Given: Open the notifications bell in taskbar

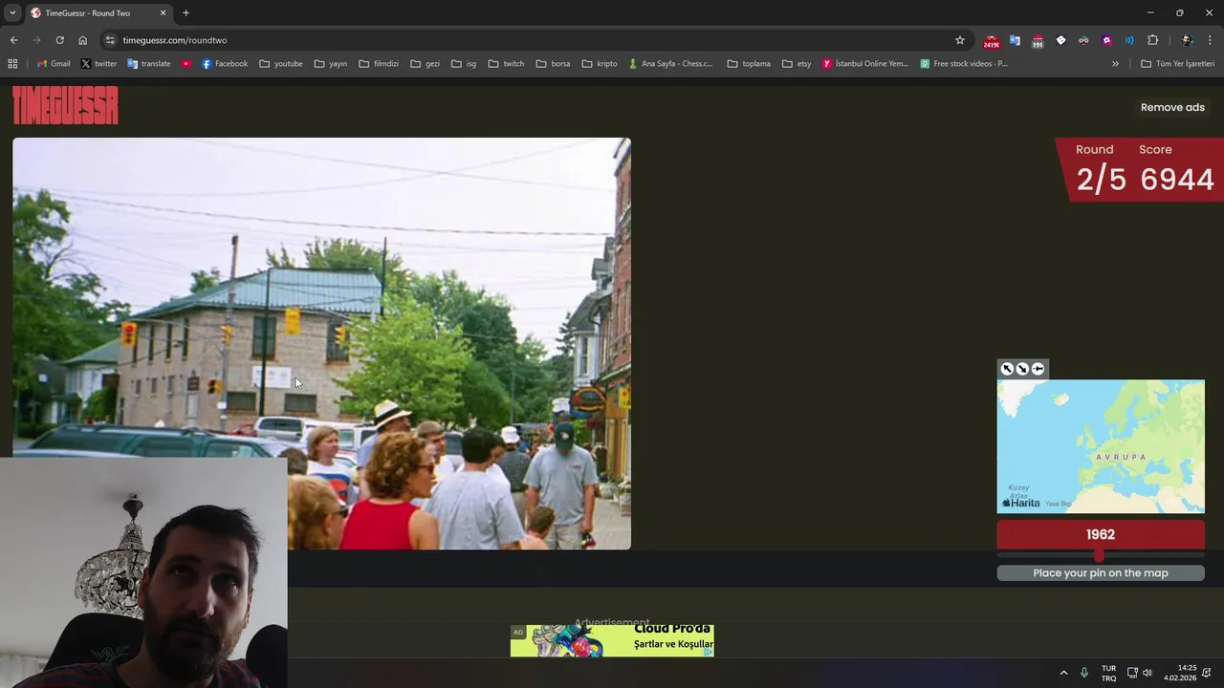Looking at the screenshot, I should pyautogui.click(x=1207, y=673).
